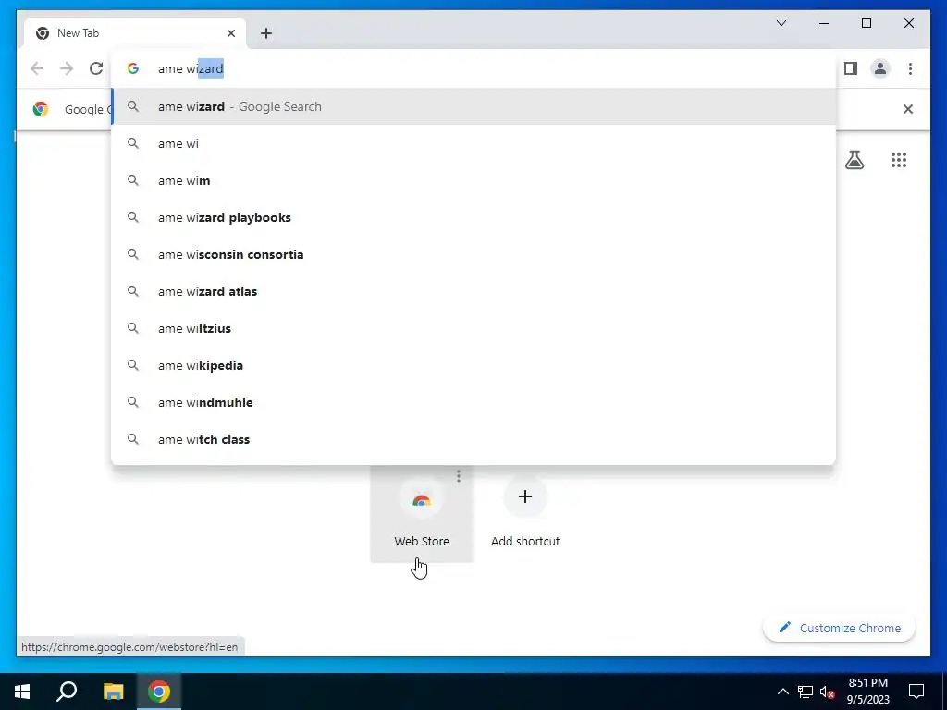This screenshot has width=947, height=710.
Task: Open the notification center
Action: [916, 692]
